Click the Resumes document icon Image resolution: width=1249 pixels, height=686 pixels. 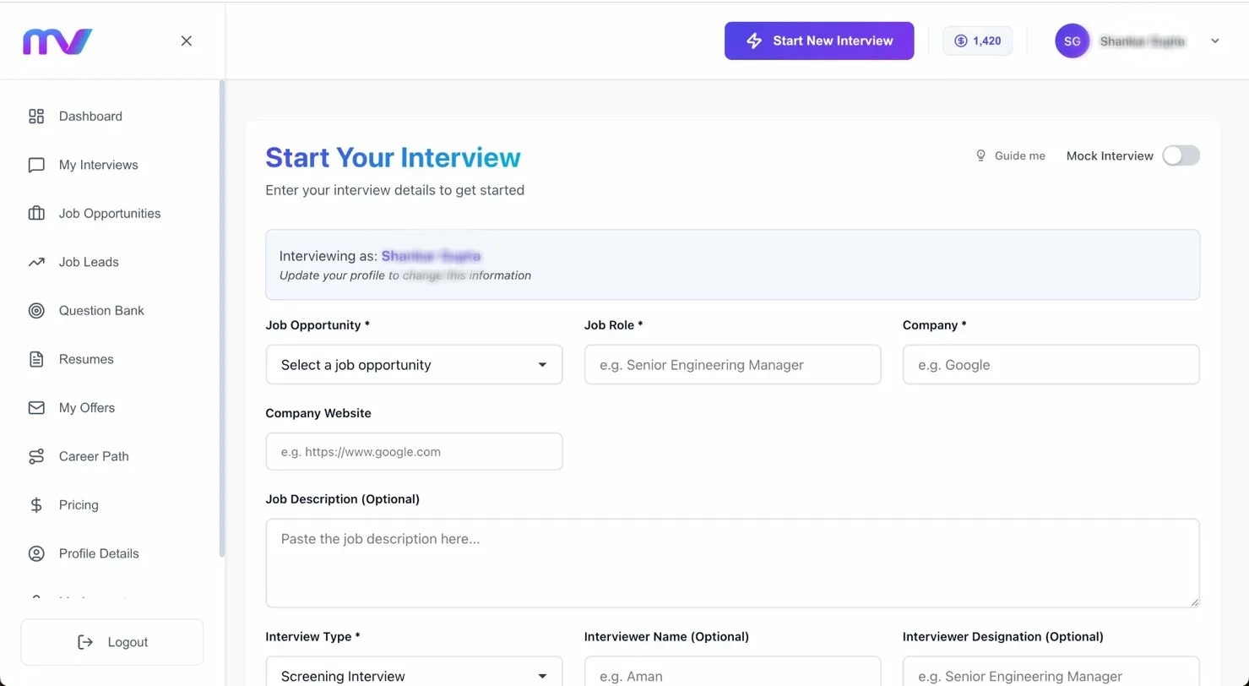[x=36, y=359]
